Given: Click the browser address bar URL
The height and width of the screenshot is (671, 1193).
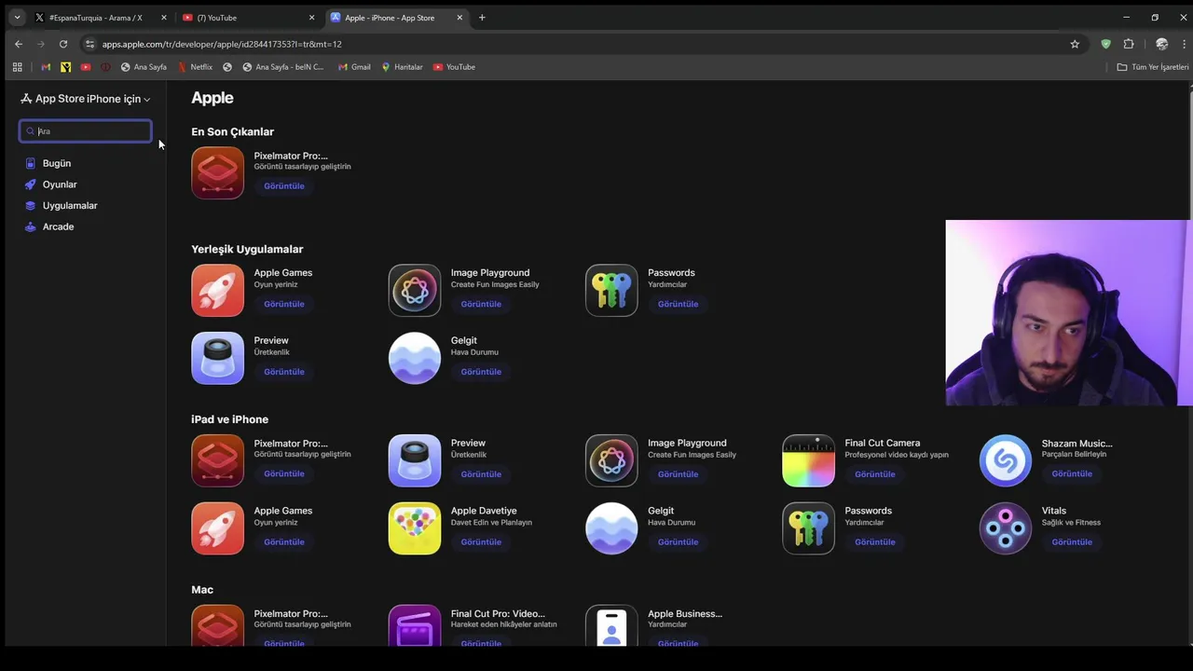Looking at the screenshot, I should click(222, 44).
